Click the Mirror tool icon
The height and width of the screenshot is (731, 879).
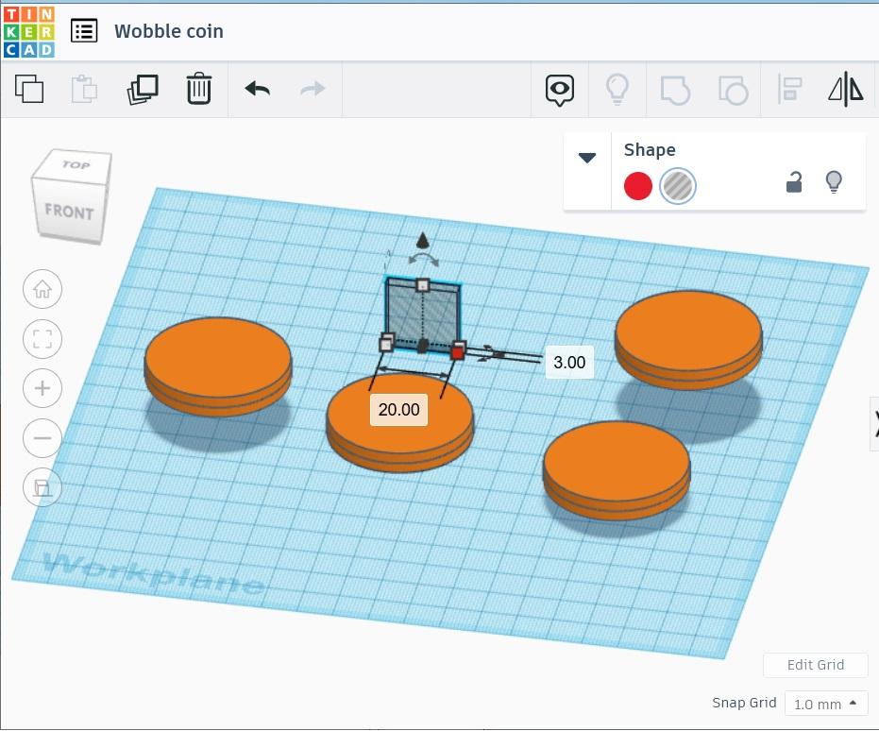point(846,89)
